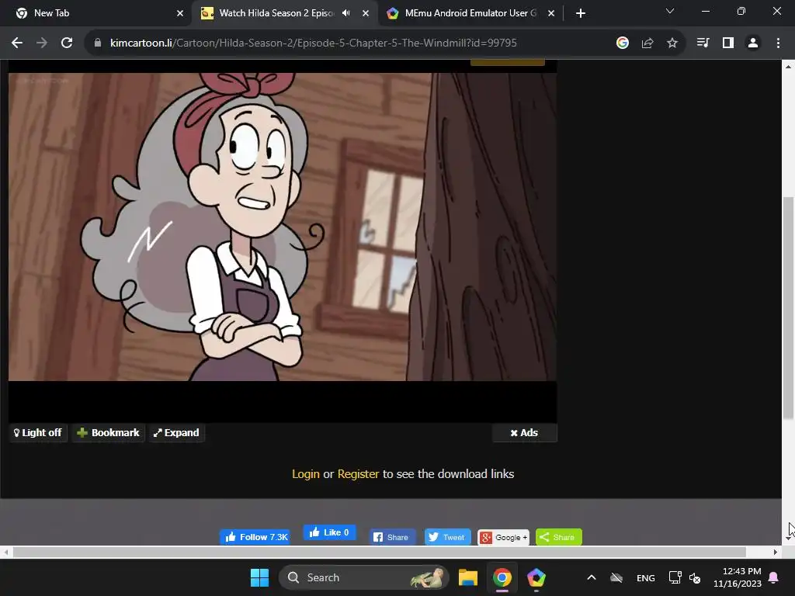This screenshot has height=596, width=795.
Task: Click the green Share button
Action: [558, 537]
